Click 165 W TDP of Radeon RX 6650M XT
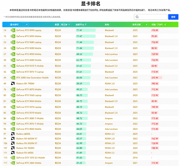The height and width of the screenshot is (166, 180). 155,139
